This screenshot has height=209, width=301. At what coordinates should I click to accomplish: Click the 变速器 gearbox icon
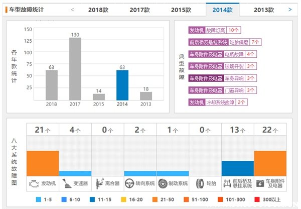pos(67,183)
